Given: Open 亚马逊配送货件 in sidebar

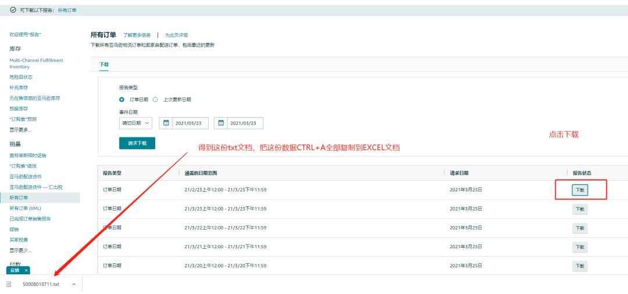Looking at the screenshot, I should click(26, 176).
